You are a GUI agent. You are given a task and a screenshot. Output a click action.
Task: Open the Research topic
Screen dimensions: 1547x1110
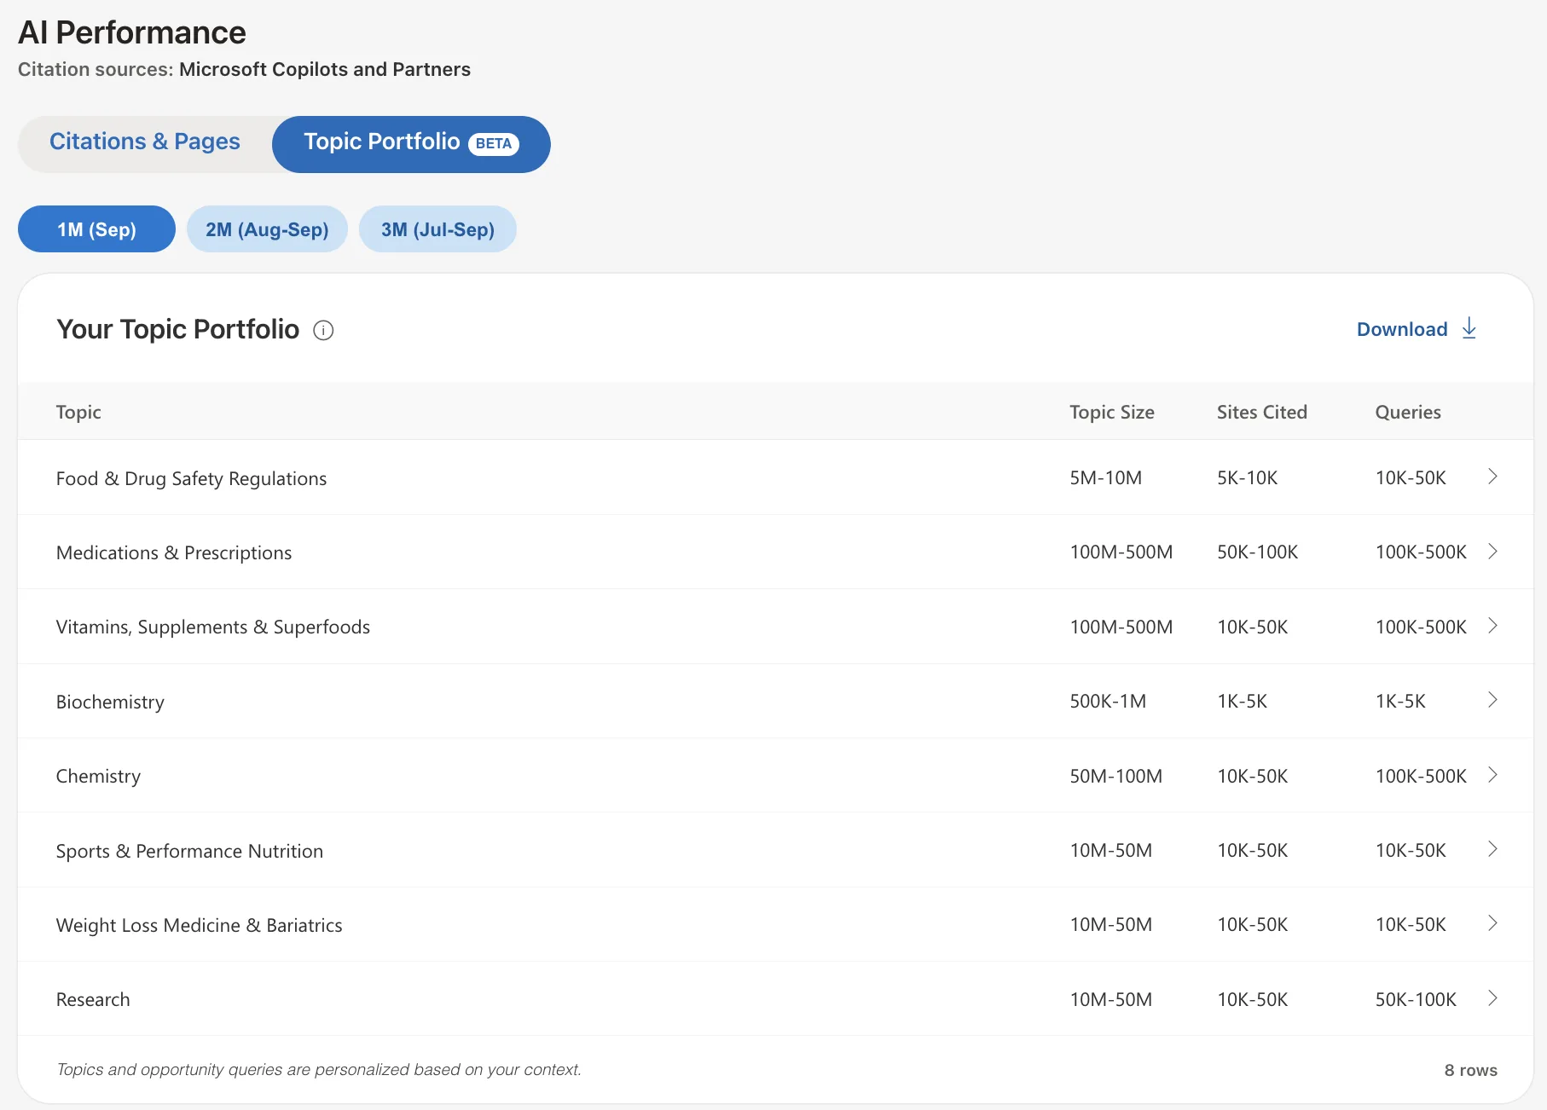pyautogui.click(x=93, y=999)
